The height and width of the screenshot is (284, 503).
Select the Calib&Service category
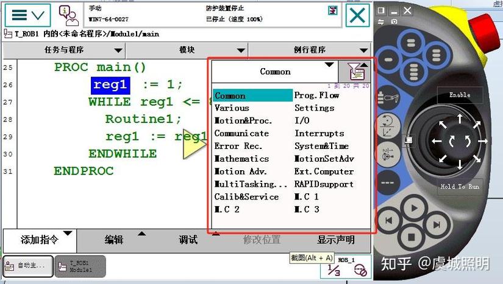click(246, 196)
